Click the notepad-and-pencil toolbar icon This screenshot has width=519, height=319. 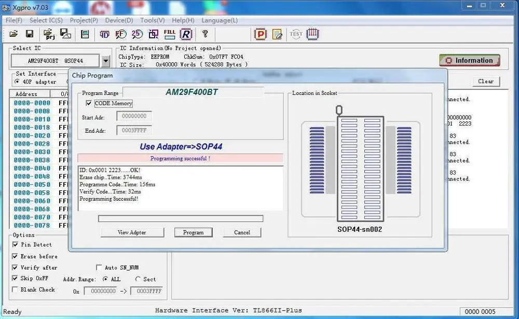277,34
